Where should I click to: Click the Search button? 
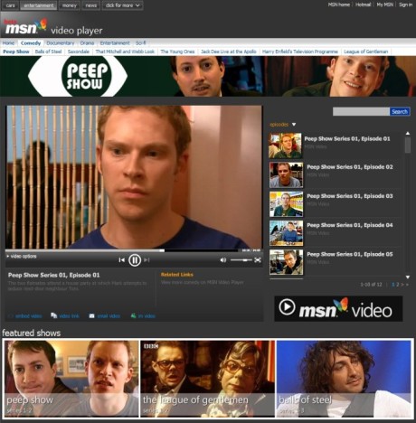point(400,112)
